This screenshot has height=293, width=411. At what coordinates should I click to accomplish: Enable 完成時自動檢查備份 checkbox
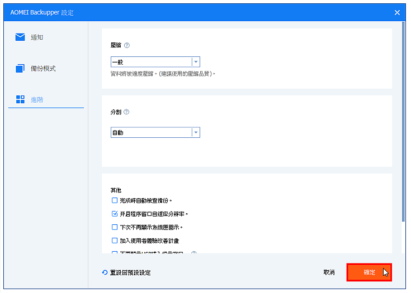coord(115,200)
